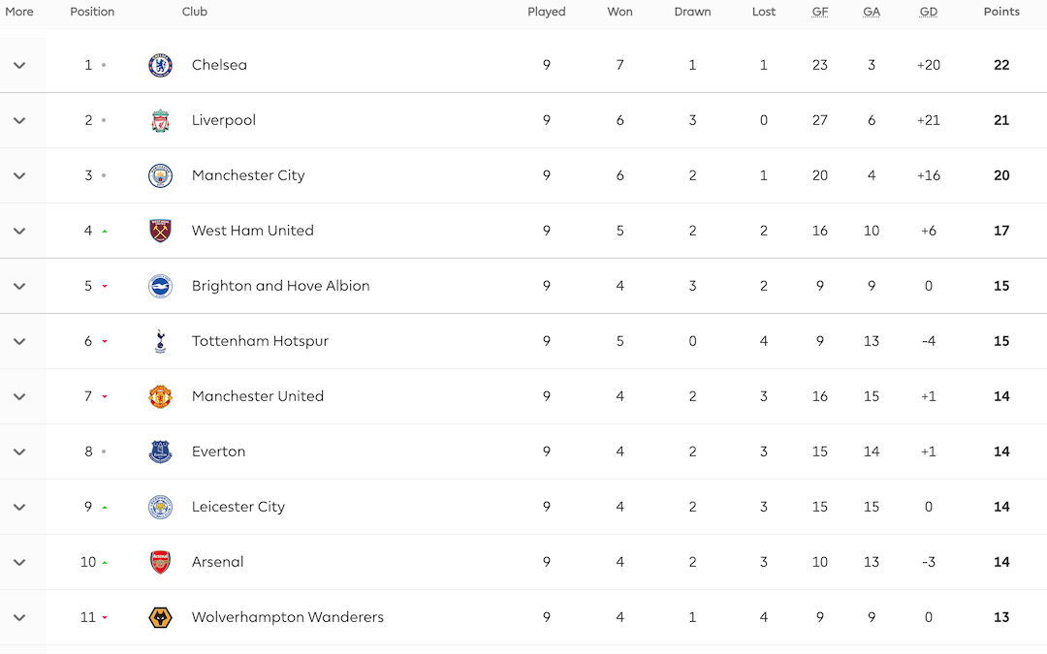This screenshot has height=654, width=1047.
Task: Click the Arsenal cannon badge
Action: (160, 562)
